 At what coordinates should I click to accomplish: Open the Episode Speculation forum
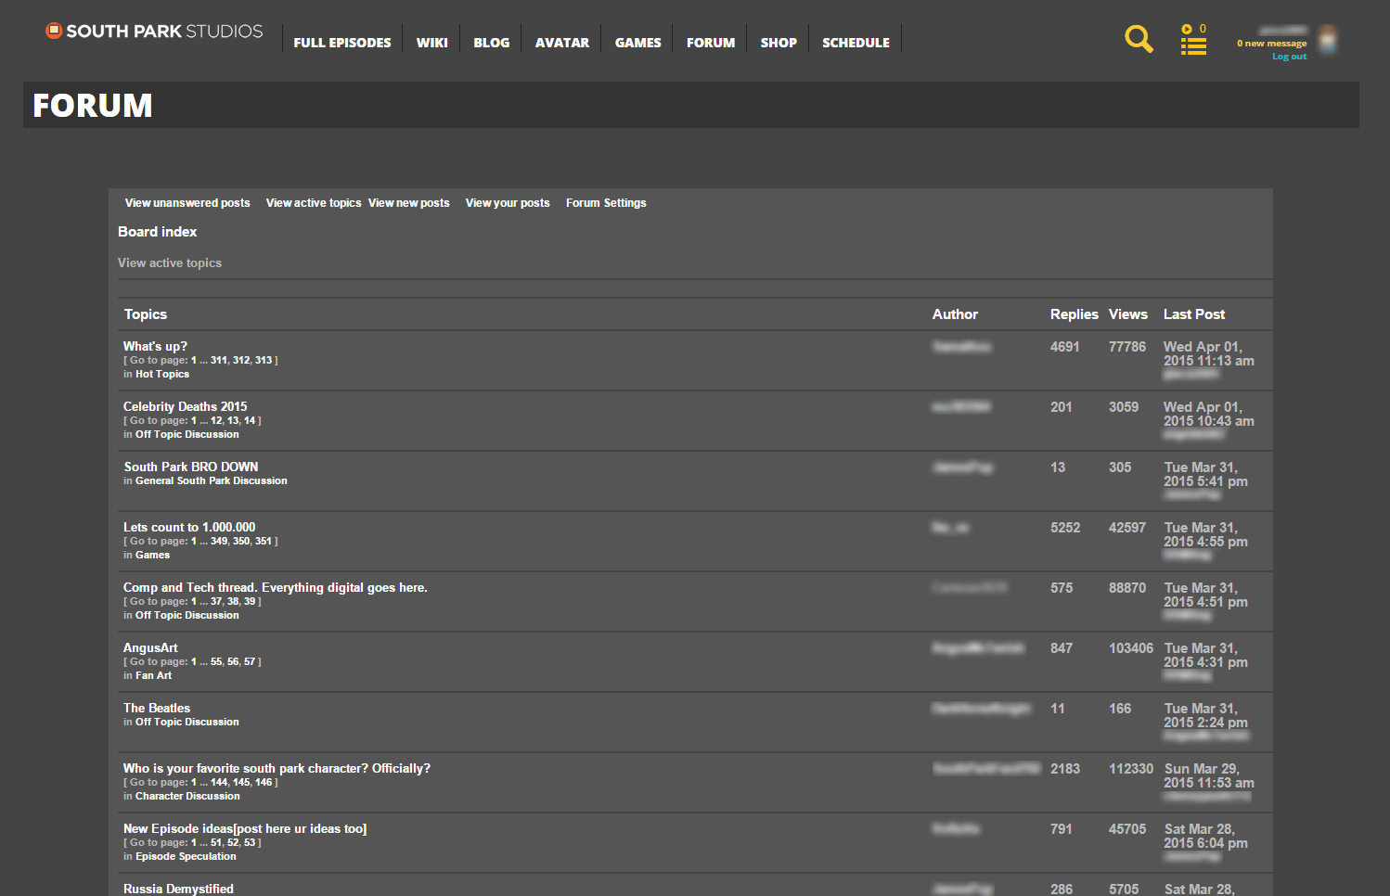pyautogui.click(x=186, y=856)
